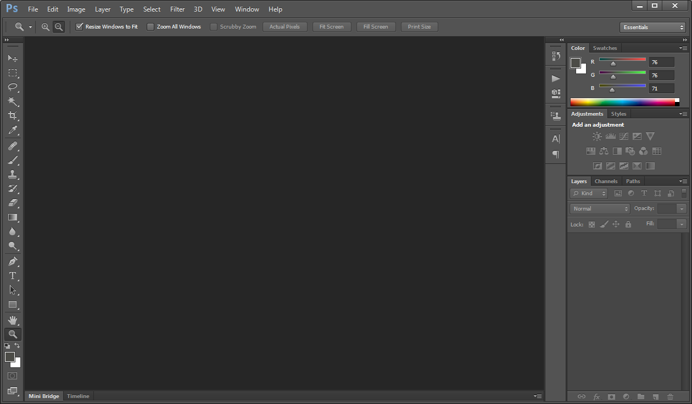This screenshot has height=404, width=692.
Task: Select the Clone Stamp tool
Action: [x=13, y=174]
